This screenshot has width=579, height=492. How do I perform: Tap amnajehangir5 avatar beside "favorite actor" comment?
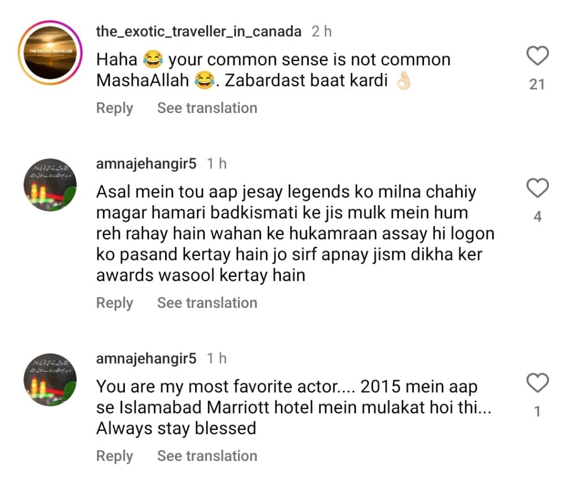click(x=50, y=380)
